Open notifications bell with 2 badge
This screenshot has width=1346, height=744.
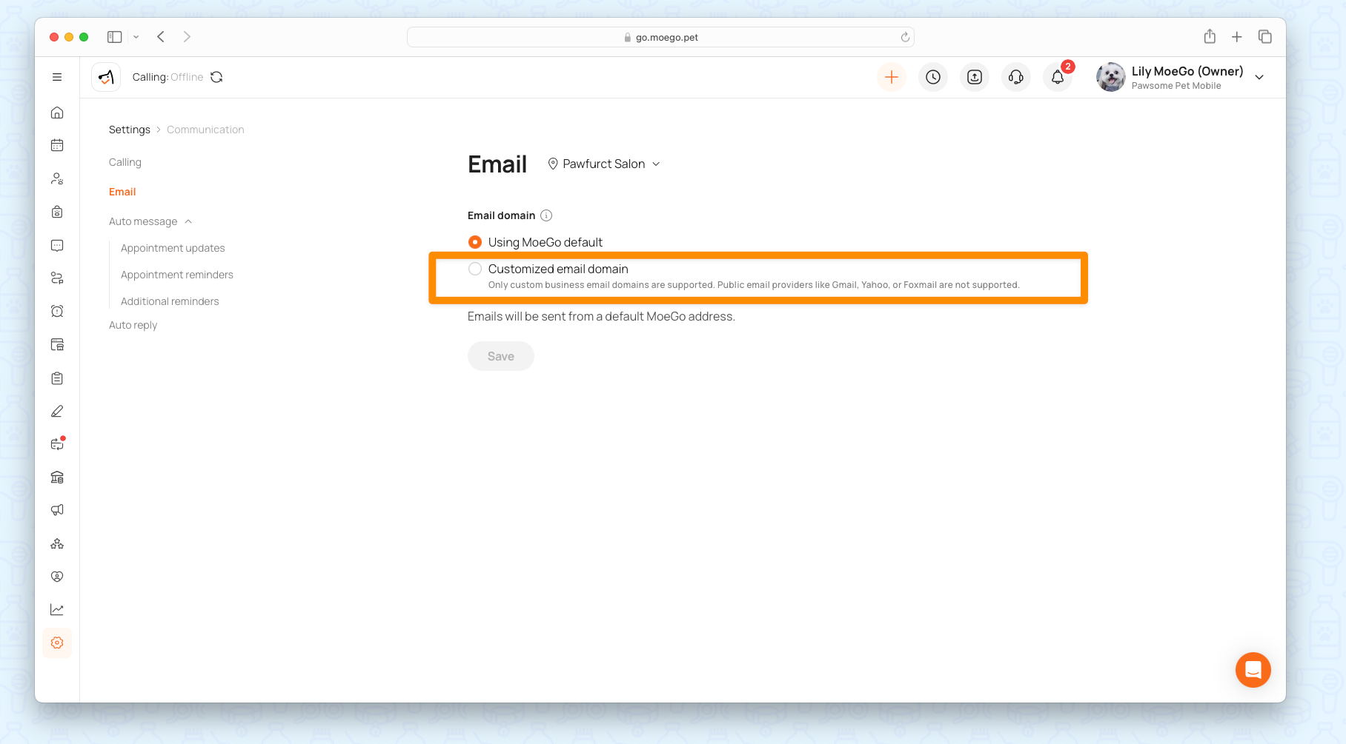point(1058,77)
